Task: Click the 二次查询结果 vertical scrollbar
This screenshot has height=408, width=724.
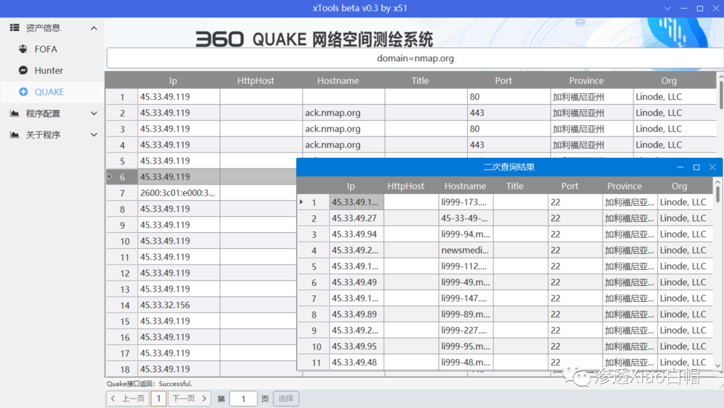Action: click(x=717, y=194)
